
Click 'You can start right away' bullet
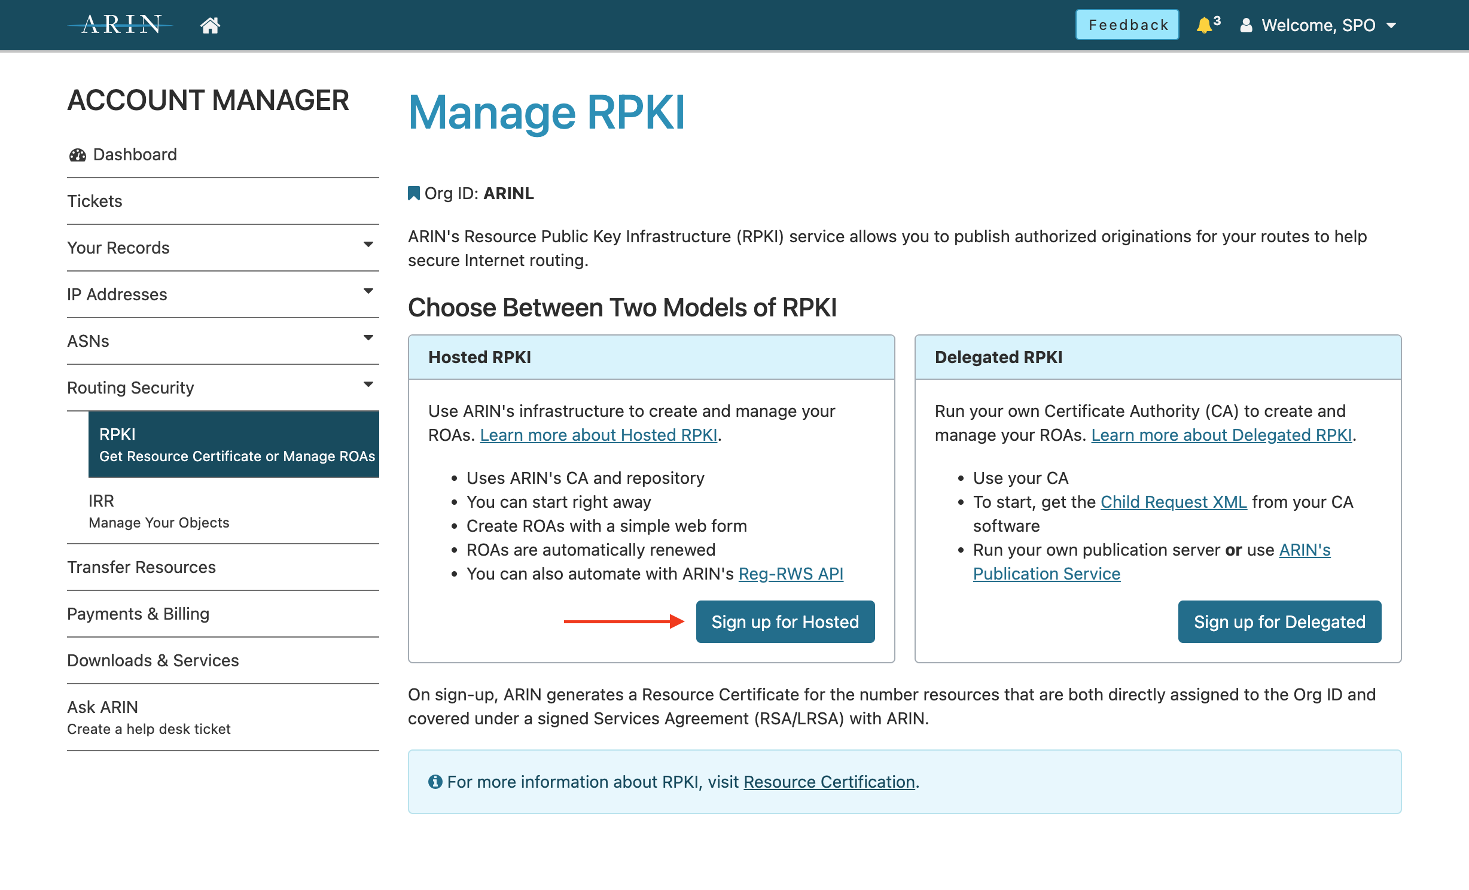[x=559, y=502]
